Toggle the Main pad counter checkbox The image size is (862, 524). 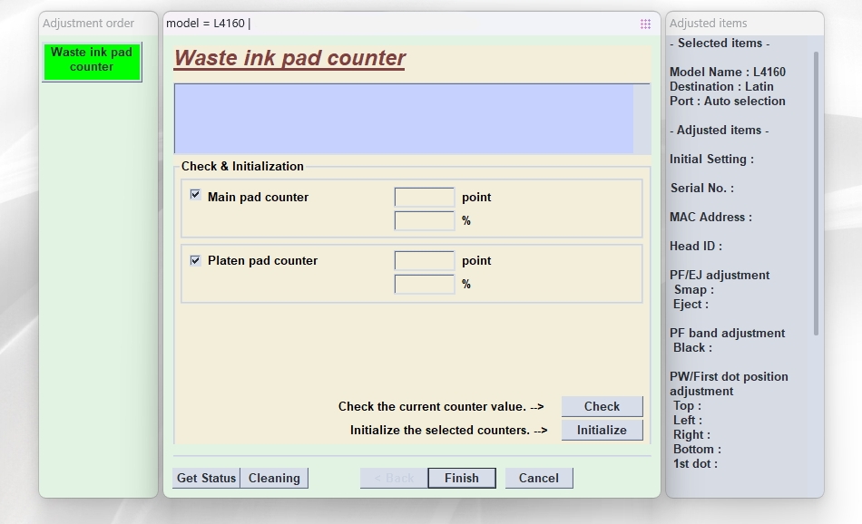pos(195,195)
